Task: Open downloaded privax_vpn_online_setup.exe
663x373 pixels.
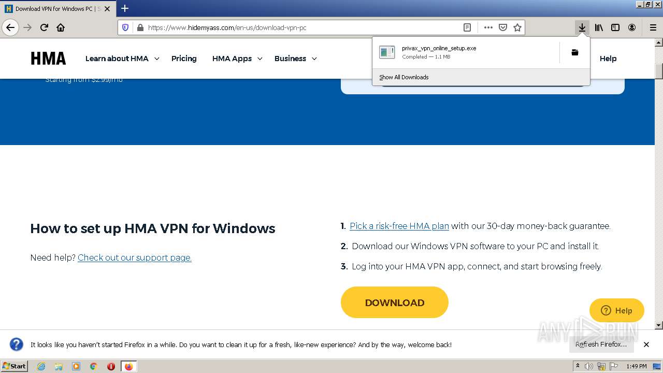Action: [465, 52]
